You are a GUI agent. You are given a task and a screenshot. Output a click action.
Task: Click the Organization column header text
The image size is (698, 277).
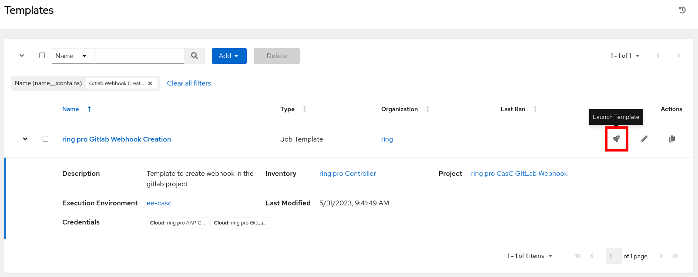coord(399,109)
